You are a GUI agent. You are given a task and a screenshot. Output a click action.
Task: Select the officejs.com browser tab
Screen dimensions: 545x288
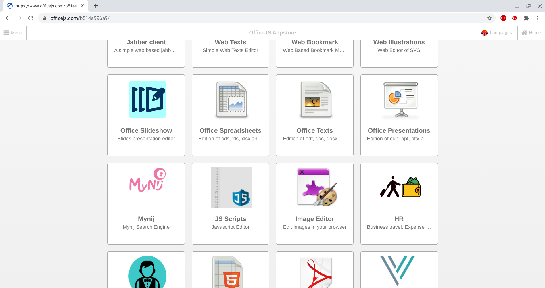click(45, 6)
